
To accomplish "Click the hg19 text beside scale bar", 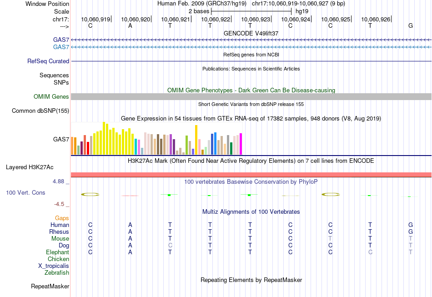I will [x=302, y=11].
